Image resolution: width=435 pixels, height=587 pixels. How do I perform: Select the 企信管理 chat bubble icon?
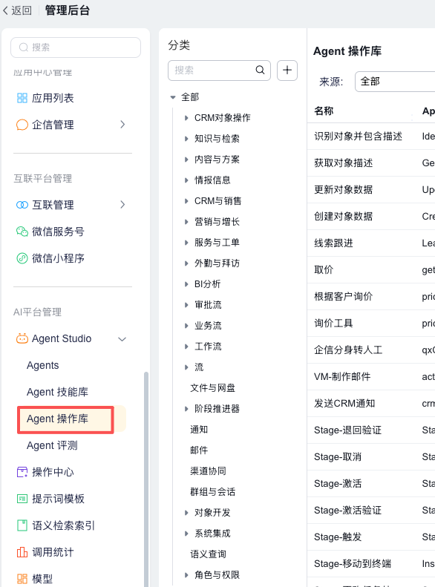coord(22,125)
